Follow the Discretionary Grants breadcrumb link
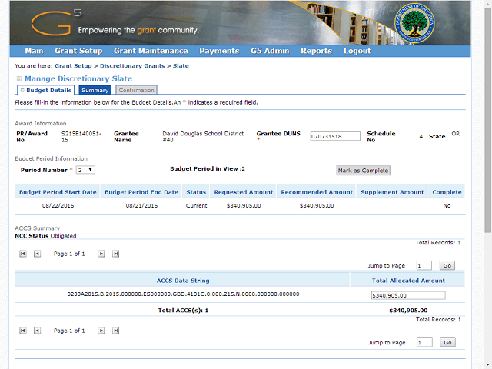 click(x=132, y=65)
